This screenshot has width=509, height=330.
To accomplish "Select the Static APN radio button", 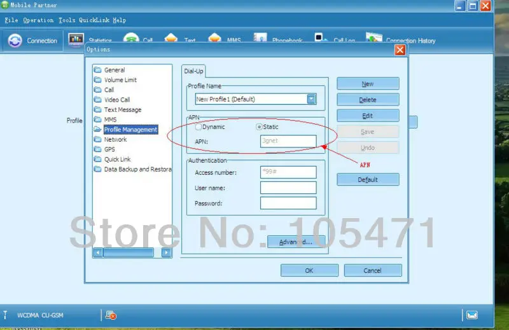I will click(x=259, y=127).
